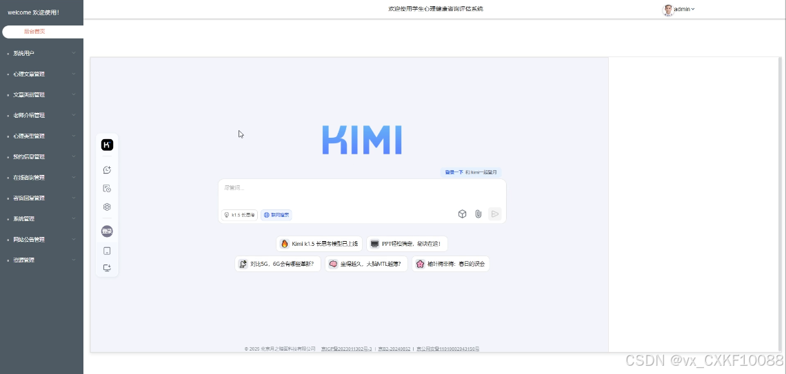Open the admin user dropdown
The height and width of the screenshot is (374, 786).
point(684,9)
